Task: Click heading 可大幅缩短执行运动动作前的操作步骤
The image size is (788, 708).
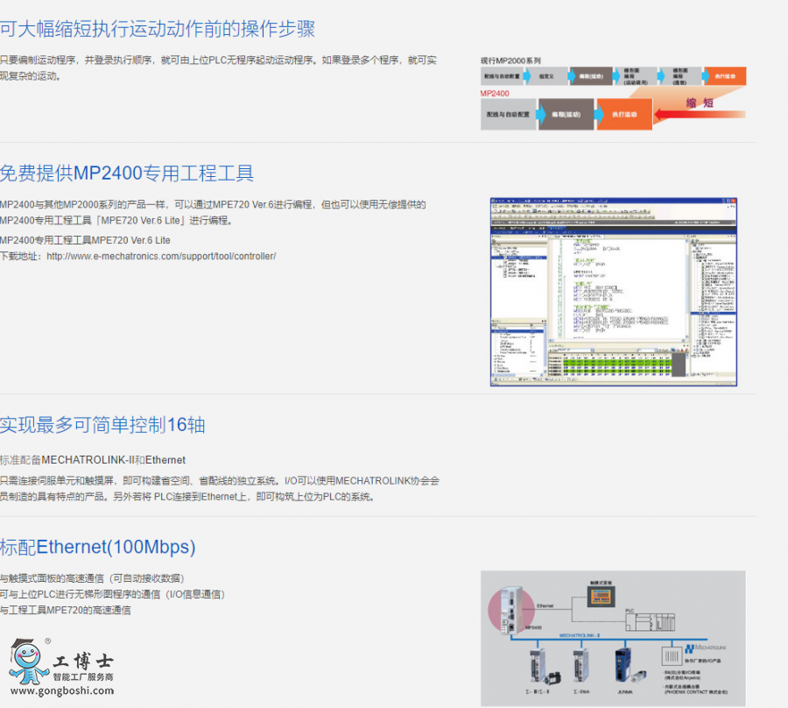Action: click(x=158, y=29)
